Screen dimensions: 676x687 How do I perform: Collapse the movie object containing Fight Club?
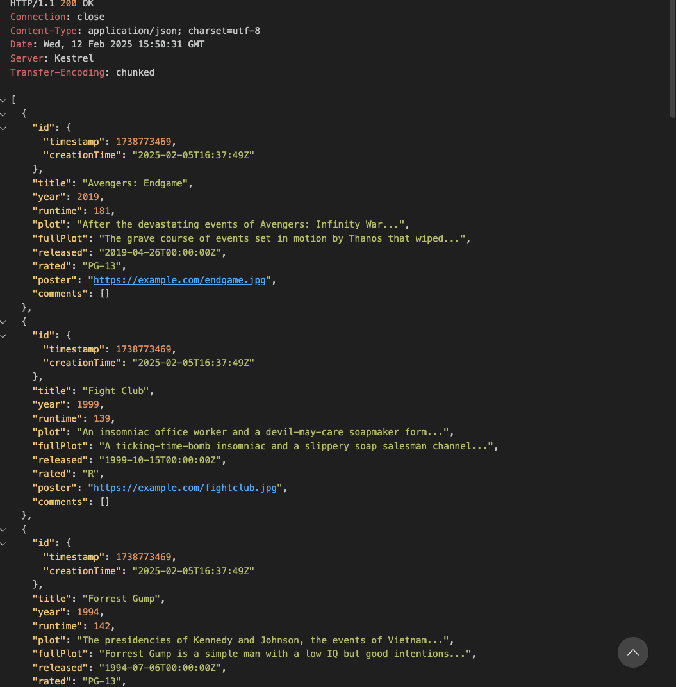point(3,322)
